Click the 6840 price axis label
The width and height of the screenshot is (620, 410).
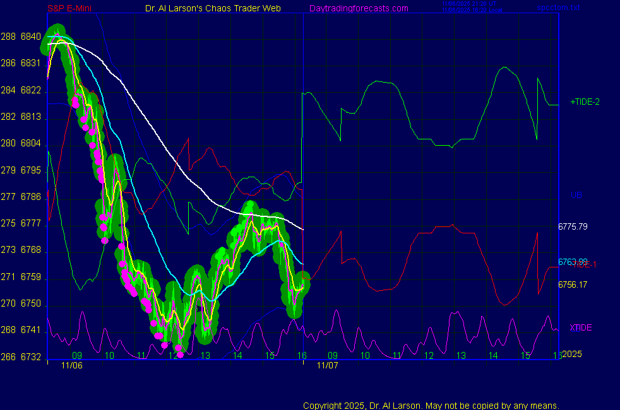[x=30, y=37]
